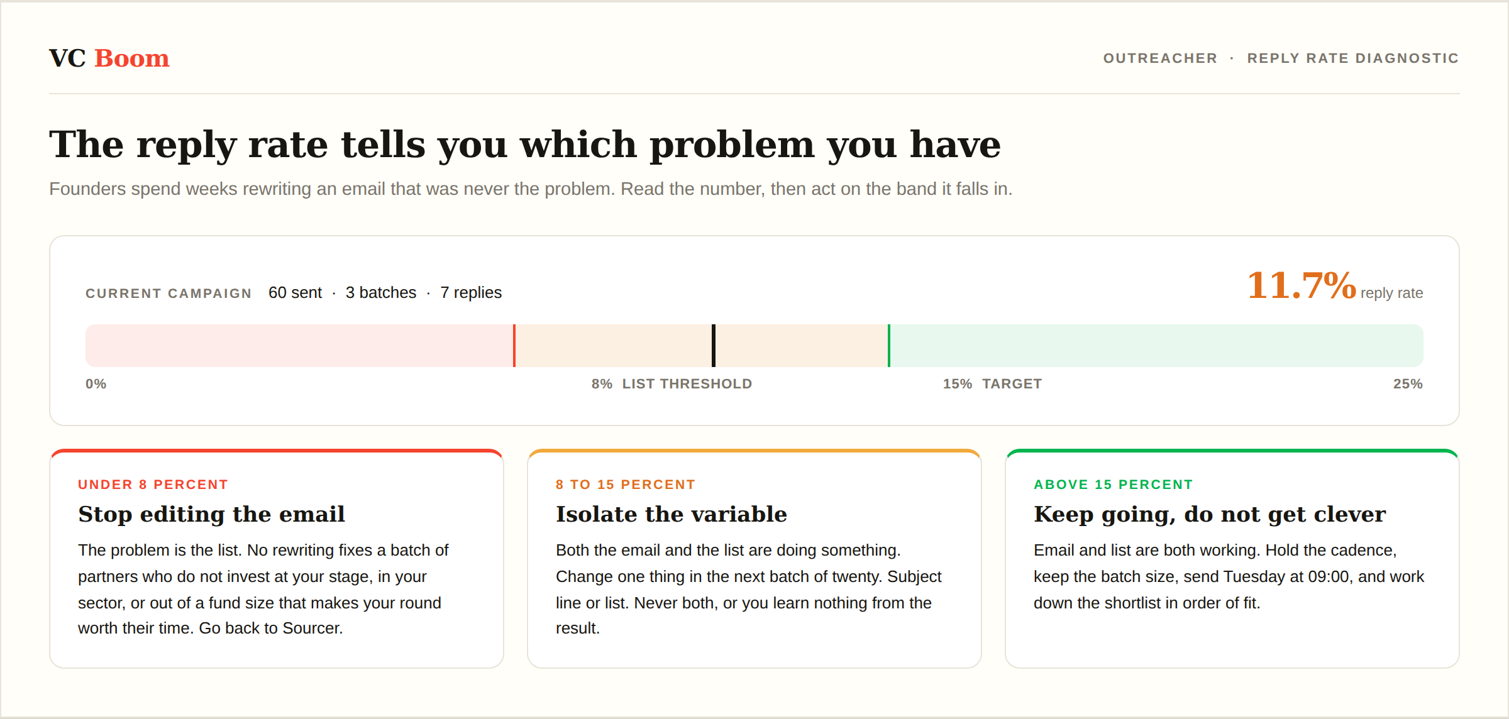Click the UNDER 8 PERCENT card label
1509x719 pixels.
[153, 485]
